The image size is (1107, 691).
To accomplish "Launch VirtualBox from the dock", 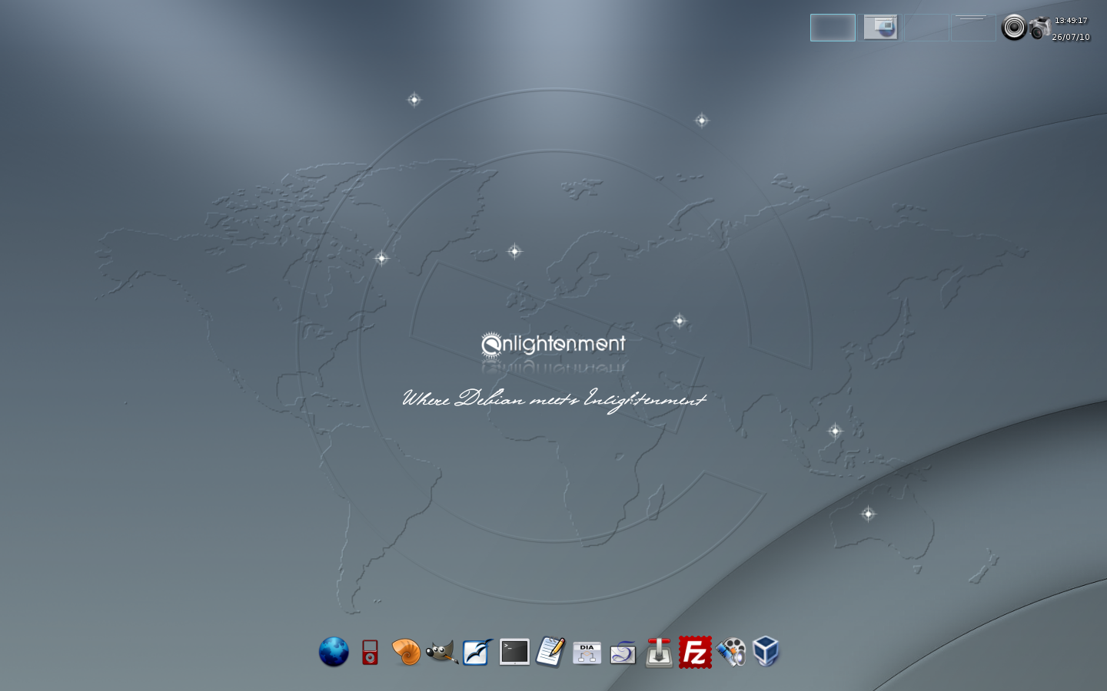I will coord(766,652).
